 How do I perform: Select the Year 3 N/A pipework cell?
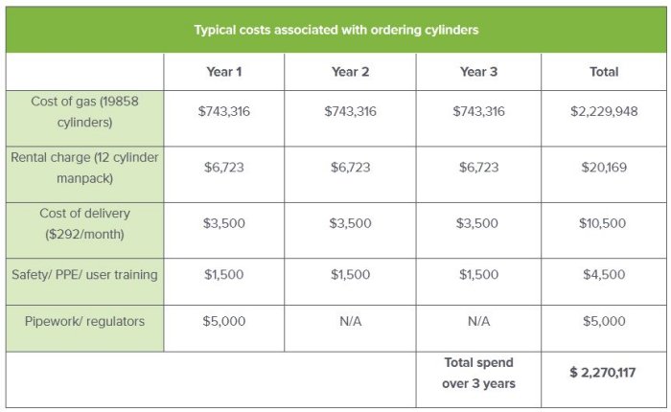tap(478, 321)
